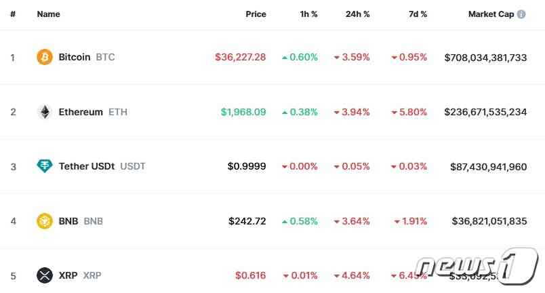Click the Market Cap info icon
The width and height of the screenshot is (545, 293).
[x=521, y=14]
